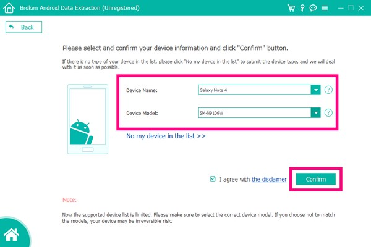Open the register key icon

(302, 9)
